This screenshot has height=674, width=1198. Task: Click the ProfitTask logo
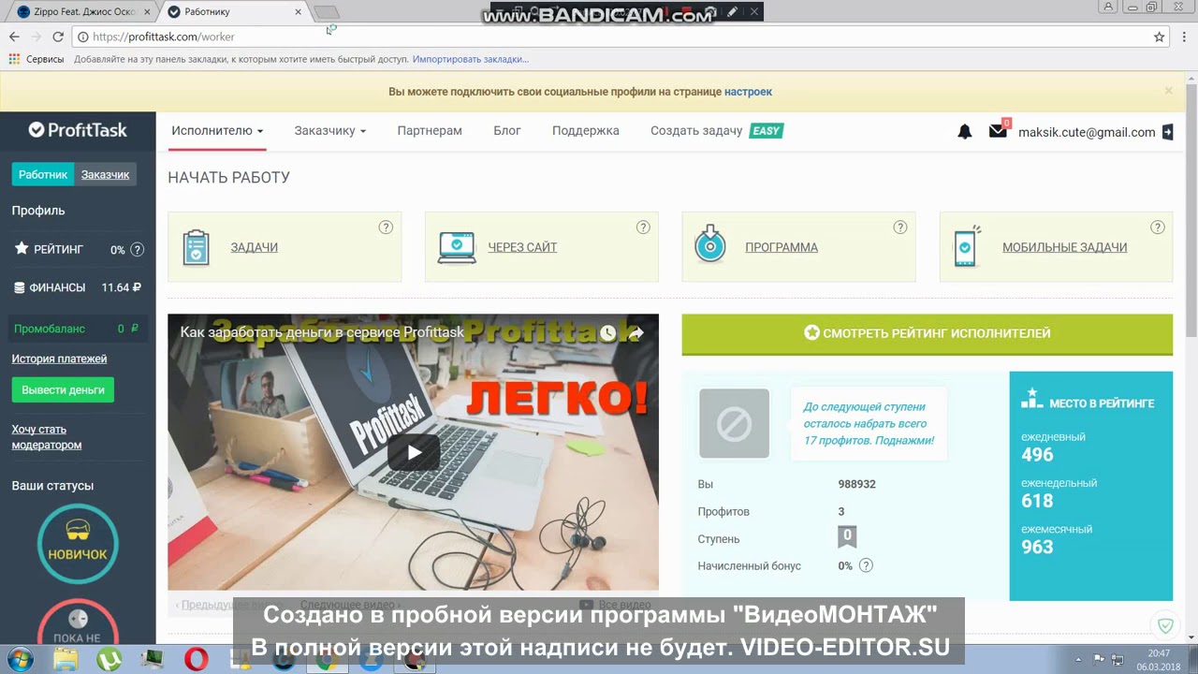[78, 130]
